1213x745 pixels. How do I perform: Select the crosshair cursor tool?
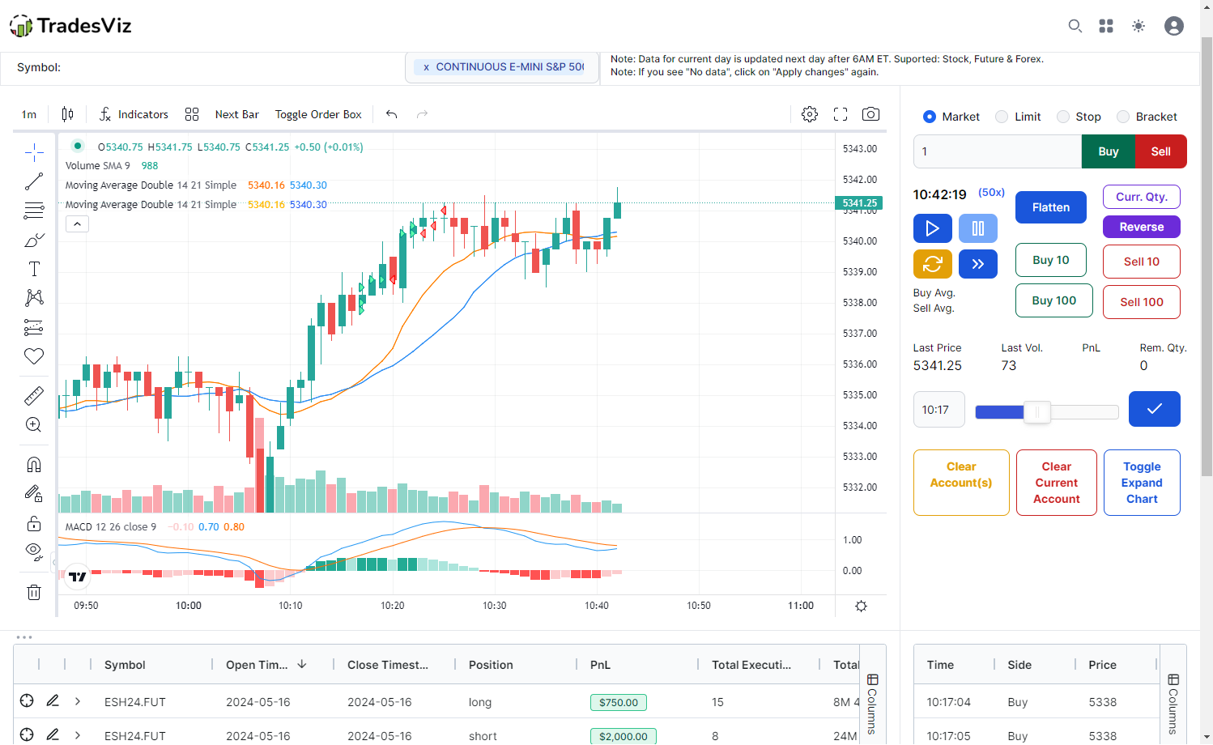tap(34, 152)
